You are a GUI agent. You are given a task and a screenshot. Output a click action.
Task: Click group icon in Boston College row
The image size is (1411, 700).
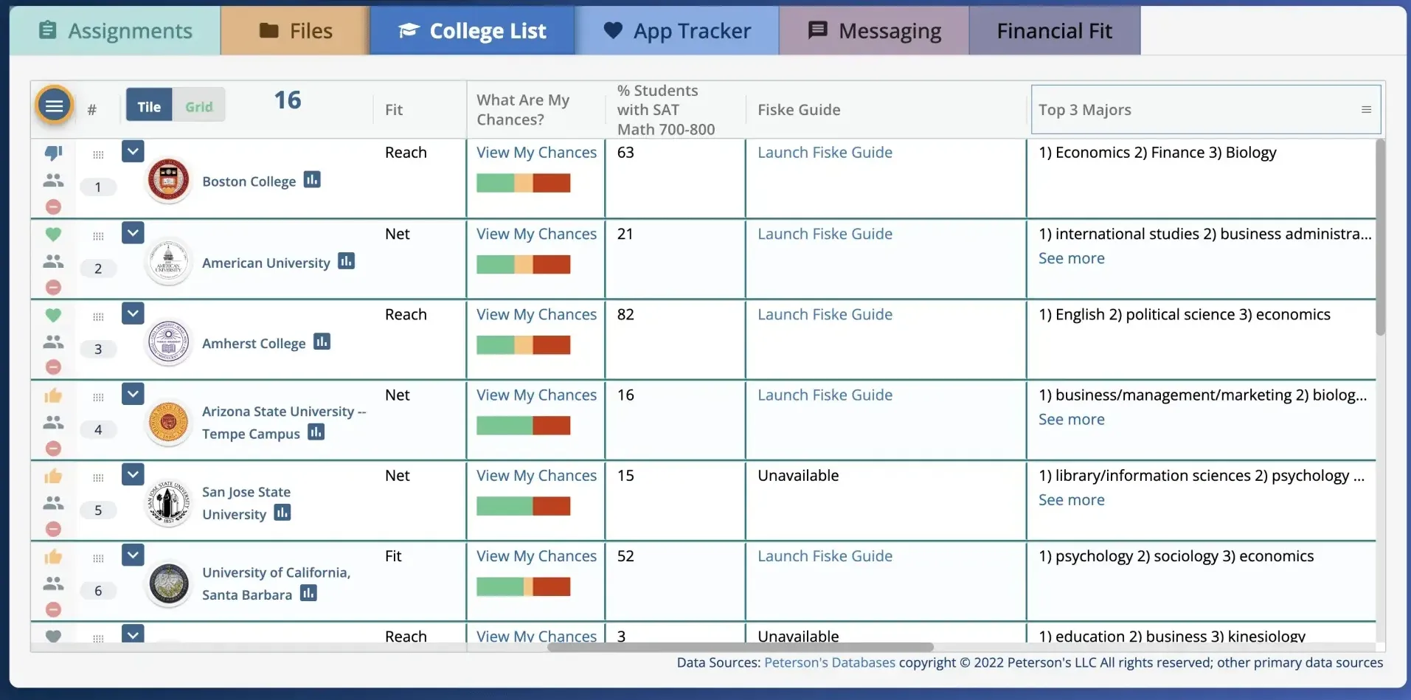tap(53, 180)
